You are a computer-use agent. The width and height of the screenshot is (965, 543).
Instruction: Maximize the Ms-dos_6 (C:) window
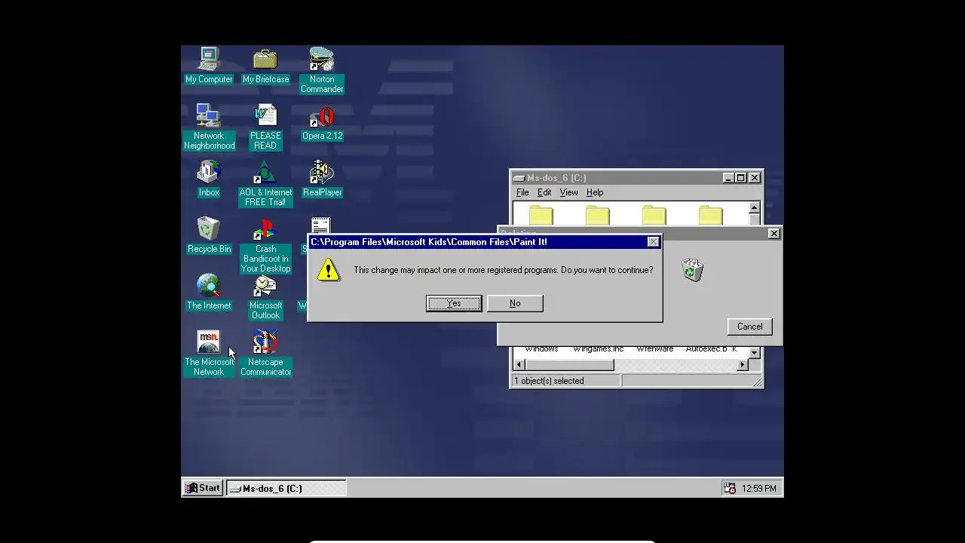[740, 178]
